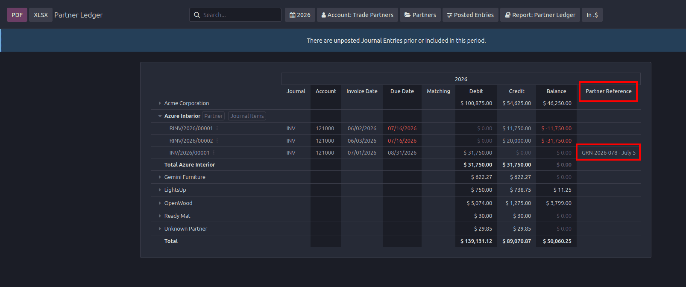
Task: Expand the OpenWood row
Action: tap(160, 203)
